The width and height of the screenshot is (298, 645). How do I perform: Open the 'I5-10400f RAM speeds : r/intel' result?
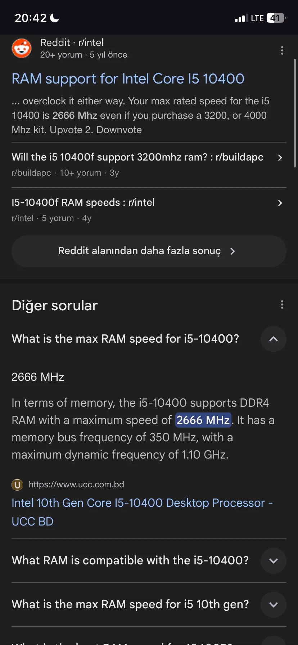pos(83,203)
